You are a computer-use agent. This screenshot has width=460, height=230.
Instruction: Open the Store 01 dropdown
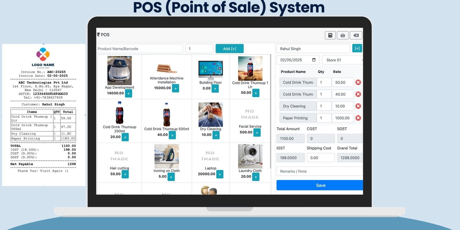(x=343, y=60)
